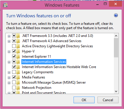Expand the Internet Information Services node
This screenshot has width=124, height=109.
pos(9,62)
